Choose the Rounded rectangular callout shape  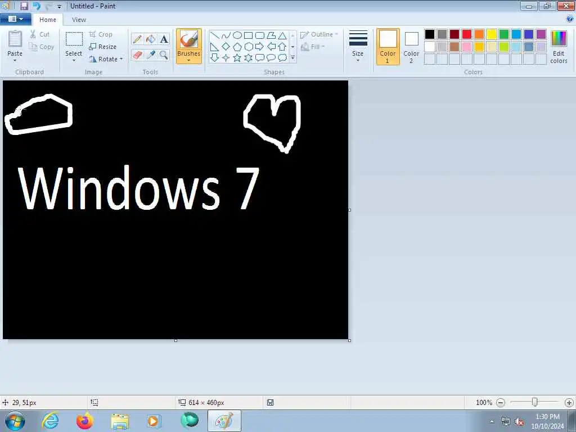(x=260, y=58)
